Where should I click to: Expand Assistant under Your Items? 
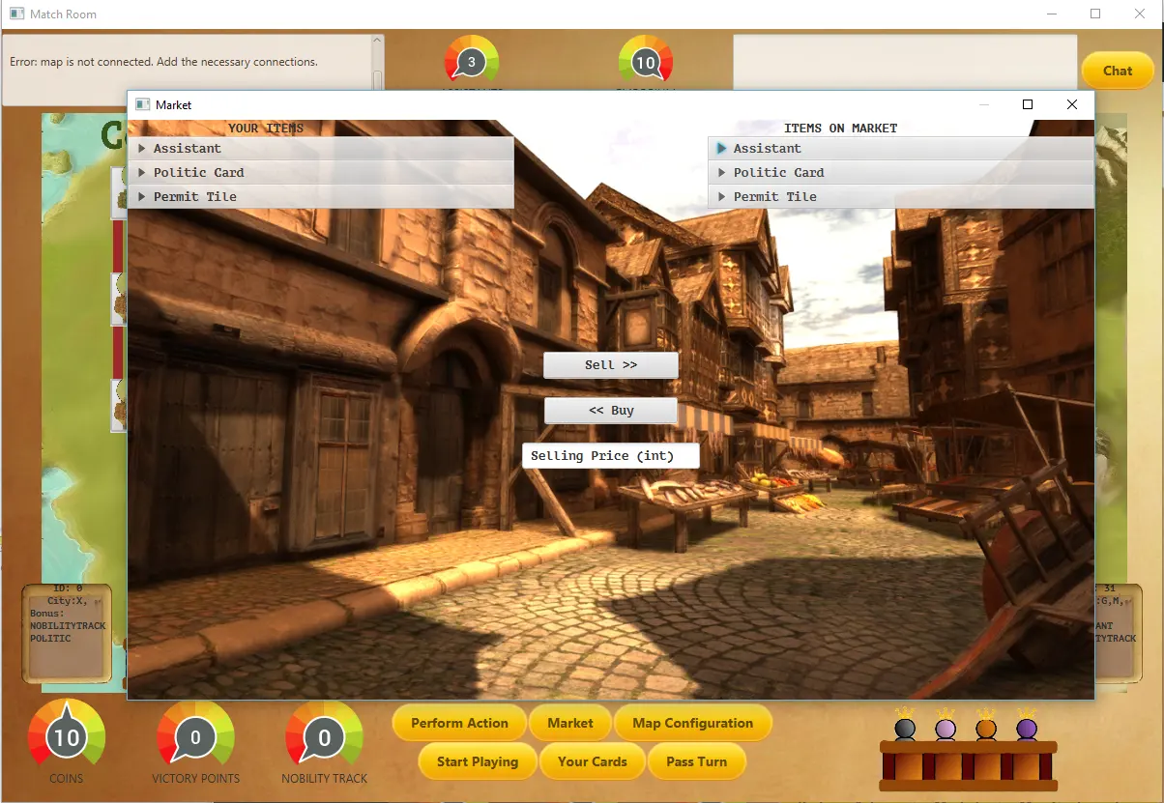tap(142, 149)
